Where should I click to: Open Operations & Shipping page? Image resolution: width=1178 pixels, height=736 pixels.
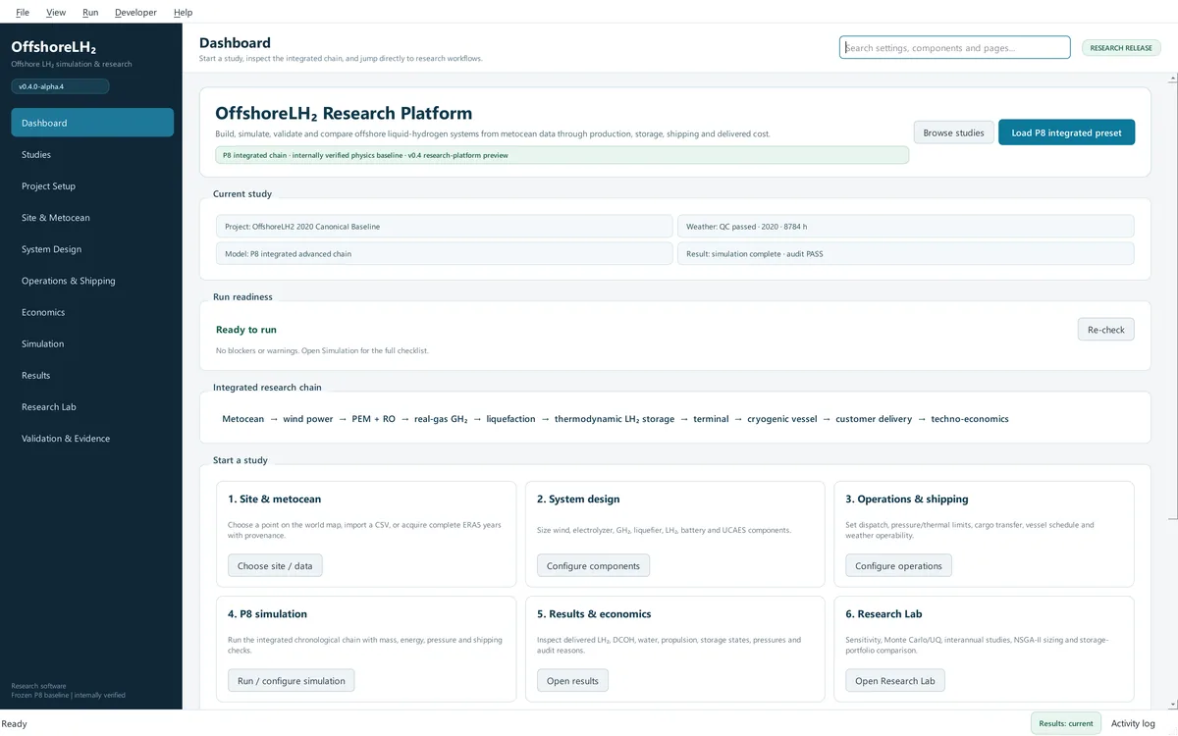[92, 281]
